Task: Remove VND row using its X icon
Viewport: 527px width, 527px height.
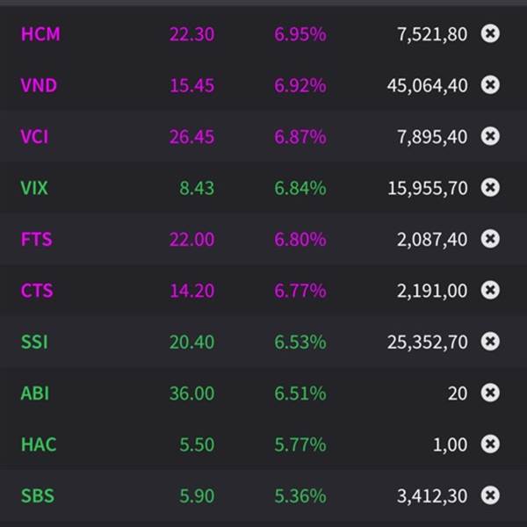Action: [490, 85]
